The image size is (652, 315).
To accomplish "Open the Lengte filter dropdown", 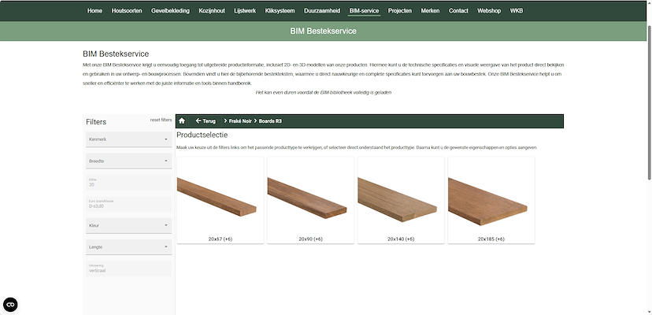I will tap(128, 246).
